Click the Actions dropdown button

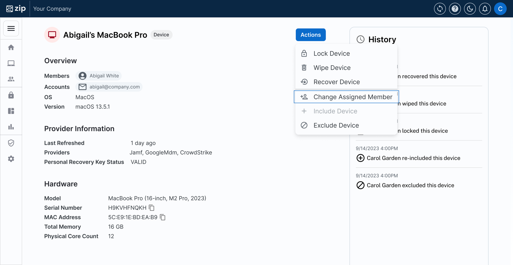coord(310,35)
